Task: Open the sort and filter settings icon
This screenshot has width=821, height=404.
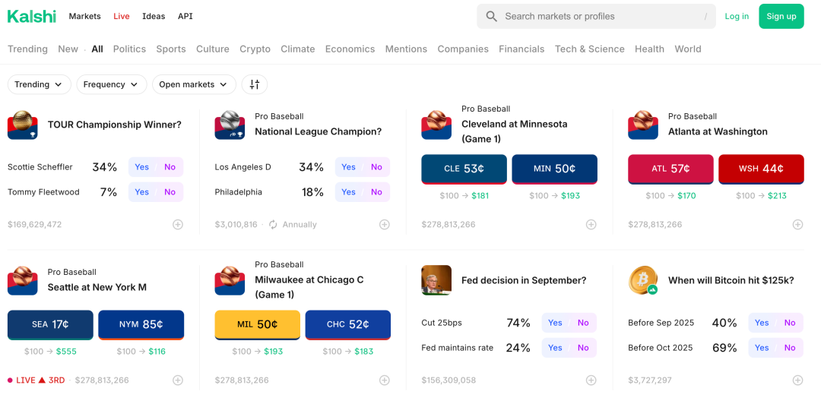Action: (x=255, y=84)
